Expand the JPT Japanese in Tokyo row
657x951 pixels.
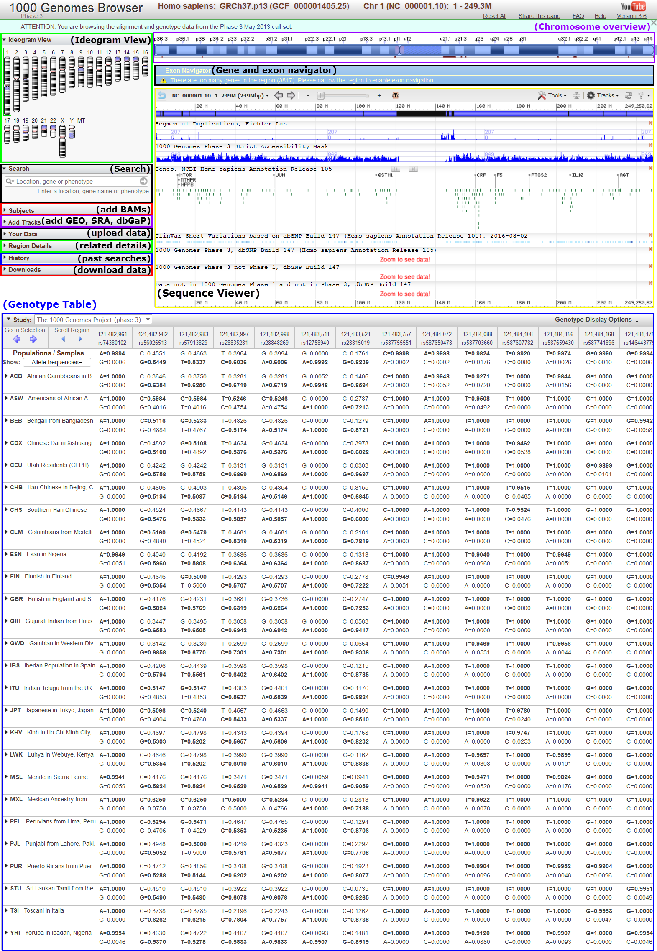tap(6, 710)
